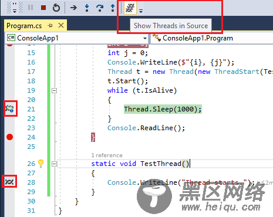Collapse the while block on line 19
Viewport: 273px width, 217px height.
pyautogui.click(x=54, y=90)
